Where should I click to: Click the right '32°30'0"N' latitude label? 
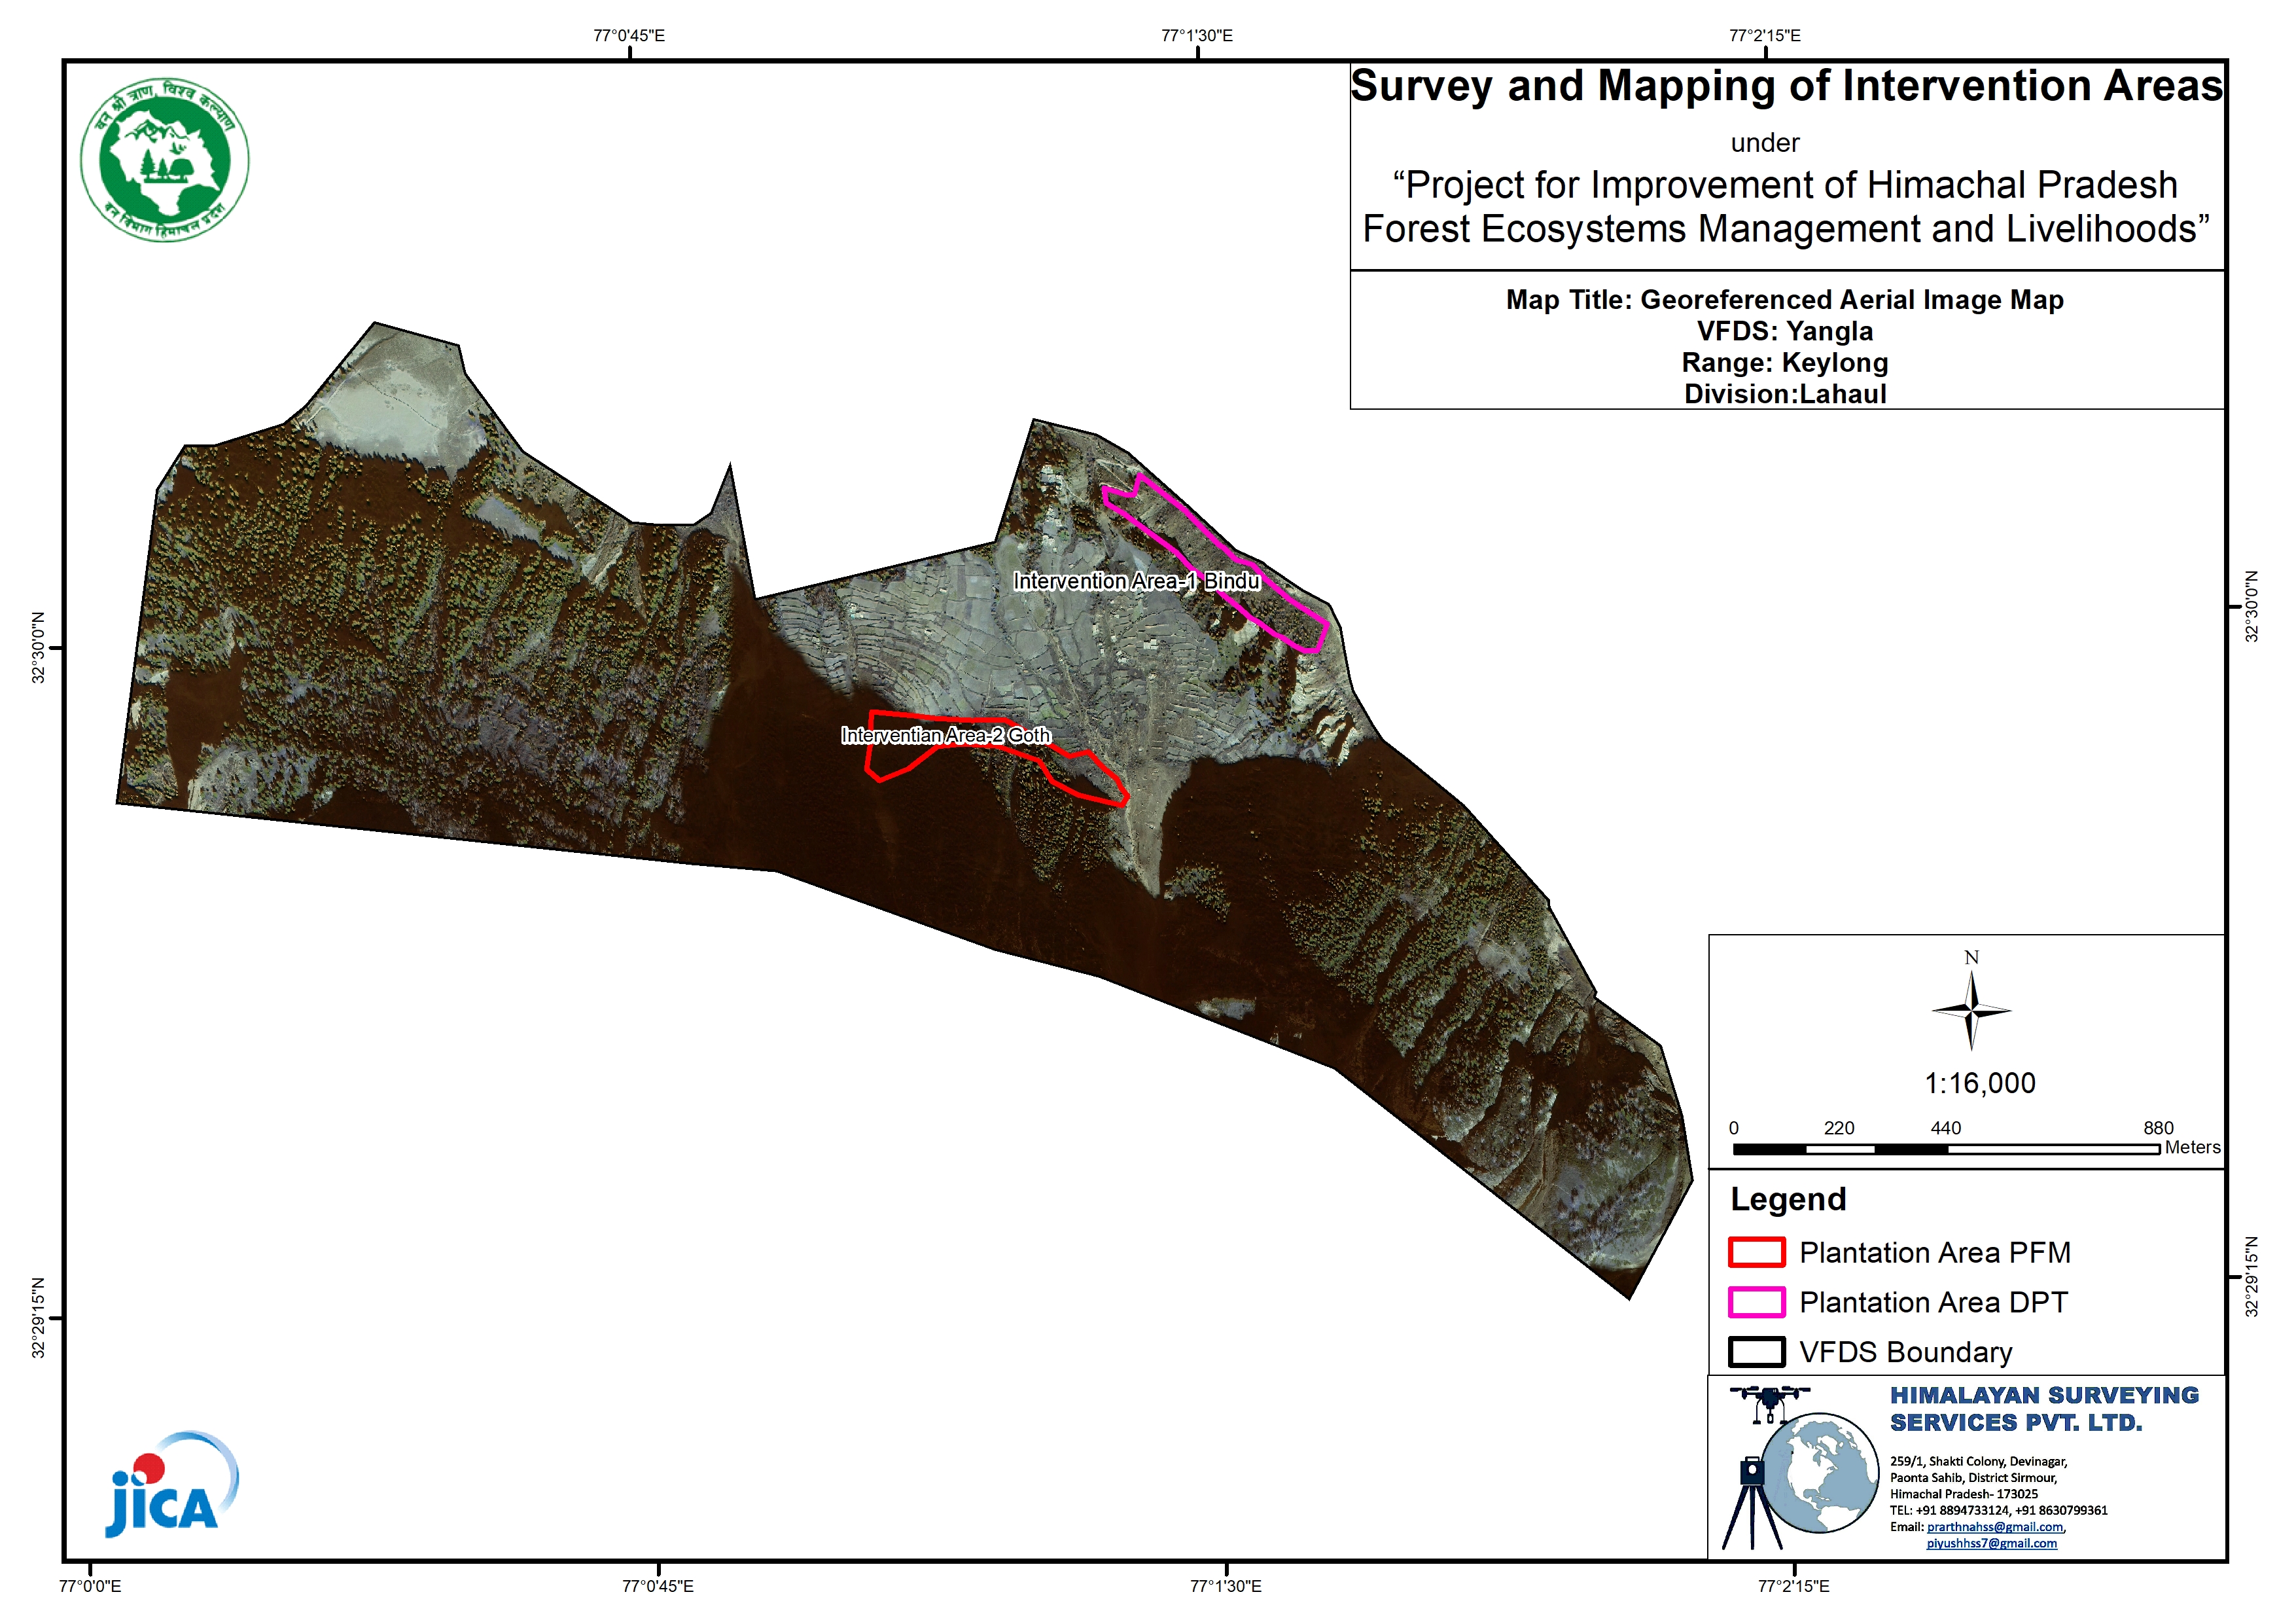coord(2252,606)
